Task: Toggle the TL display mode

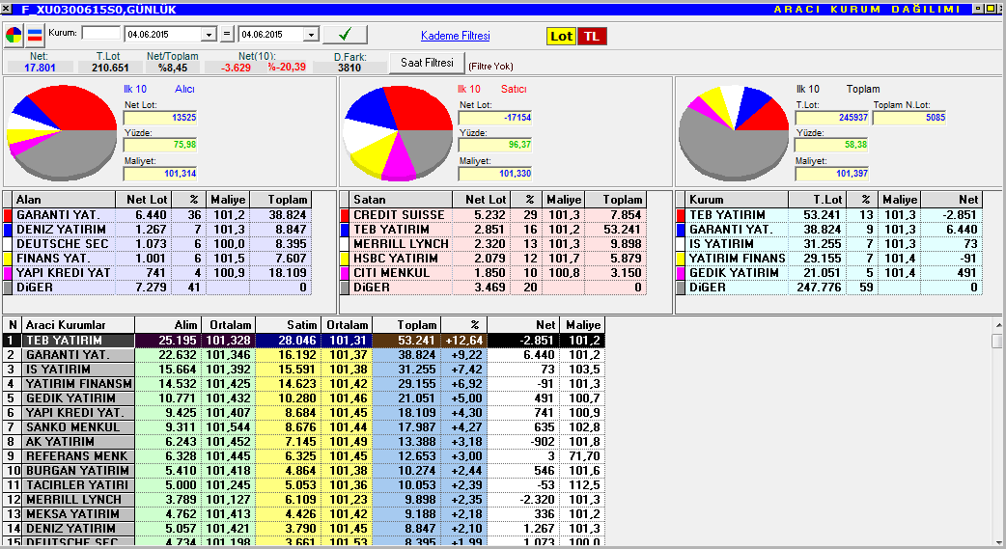Action: [x=592, y=36]
